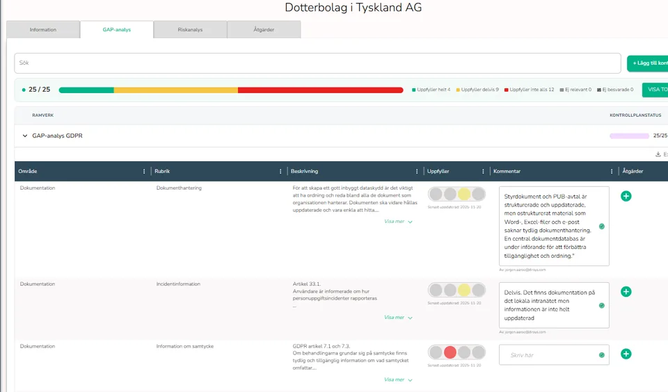Image resolution: width=668 pixels, height=392 pixels.
Task: Focus the Sök search field
Action: [x=317, y=63]
